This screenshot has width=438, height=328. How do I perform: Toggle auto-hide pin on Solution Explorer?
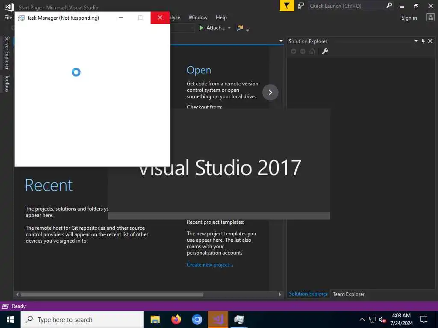tap(423, 41)
